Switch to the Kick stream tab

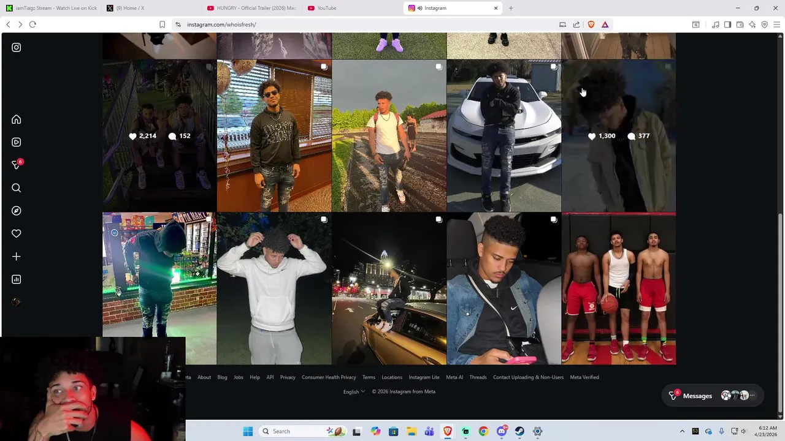pyautogui.click(x=51, y=8)
